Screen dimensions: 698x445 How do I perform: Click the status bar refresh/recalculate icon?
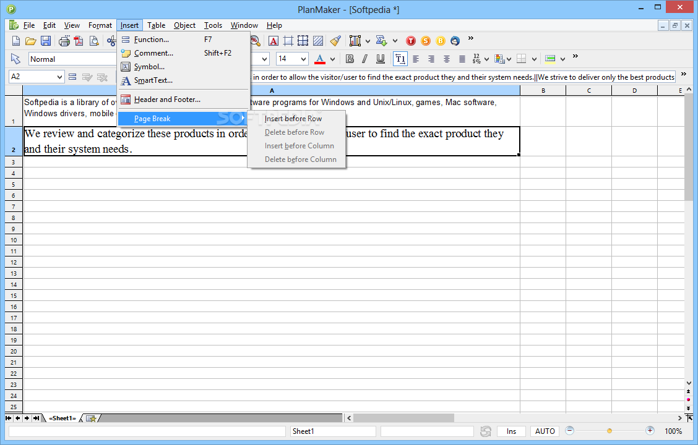point(486,431)
